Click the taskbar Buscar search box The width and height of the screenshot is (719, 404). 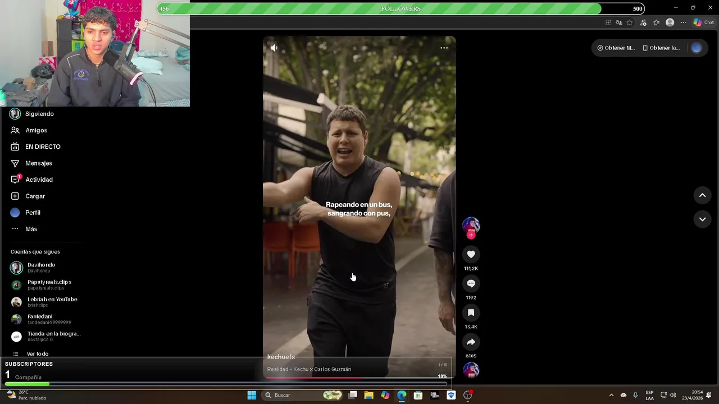(303, 395)
